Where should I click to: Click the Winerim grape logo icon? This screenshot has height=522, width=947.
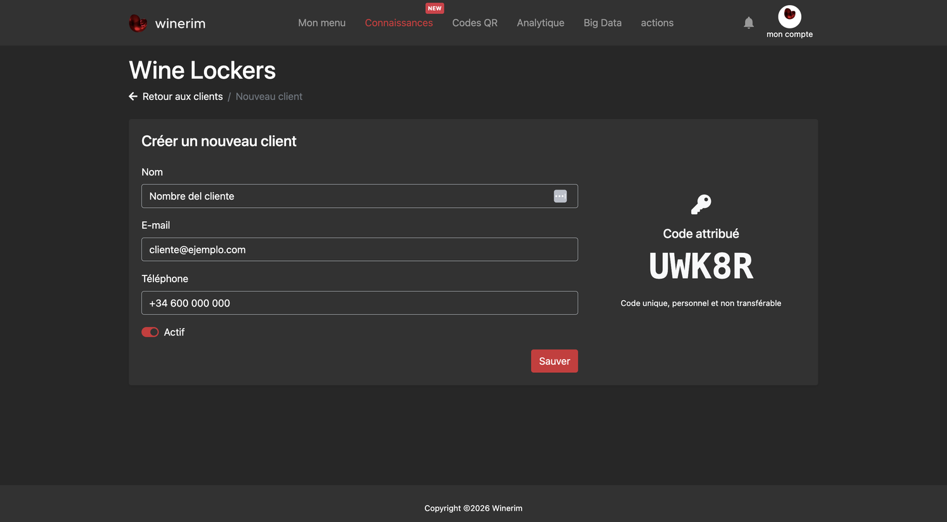point(138,23)
